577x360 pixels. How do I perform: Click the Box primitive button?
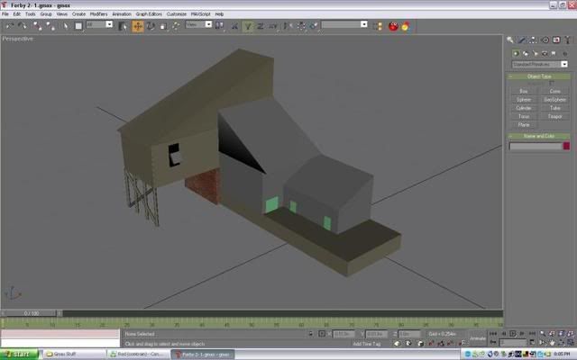pyautogui.click(x=524, y=91)
